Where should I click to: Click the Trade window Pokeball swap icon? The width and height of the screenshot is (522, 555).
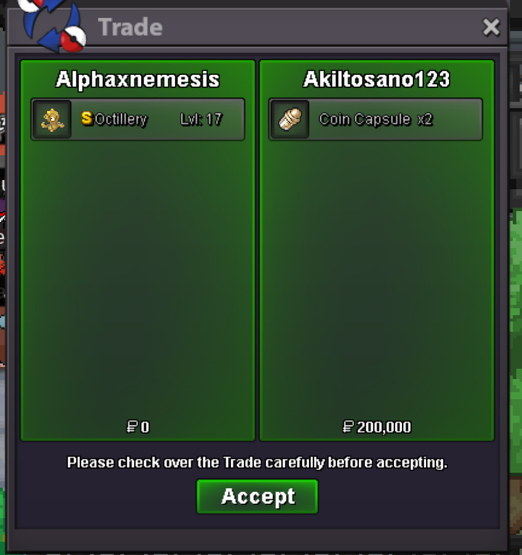(x=53, y=25)
